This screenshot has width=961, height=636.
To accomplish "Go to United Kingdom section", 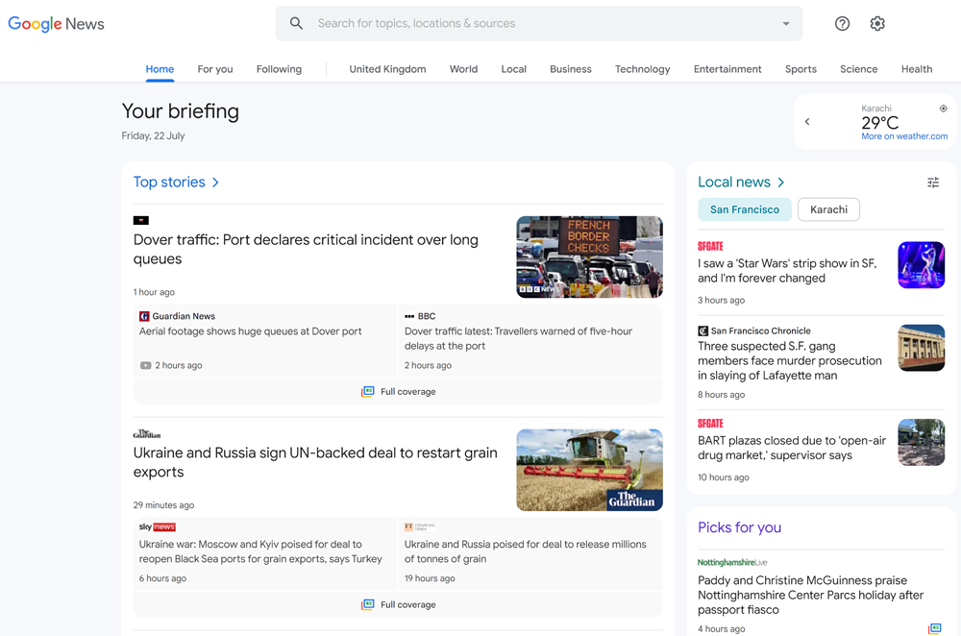I will coord(387,69).
